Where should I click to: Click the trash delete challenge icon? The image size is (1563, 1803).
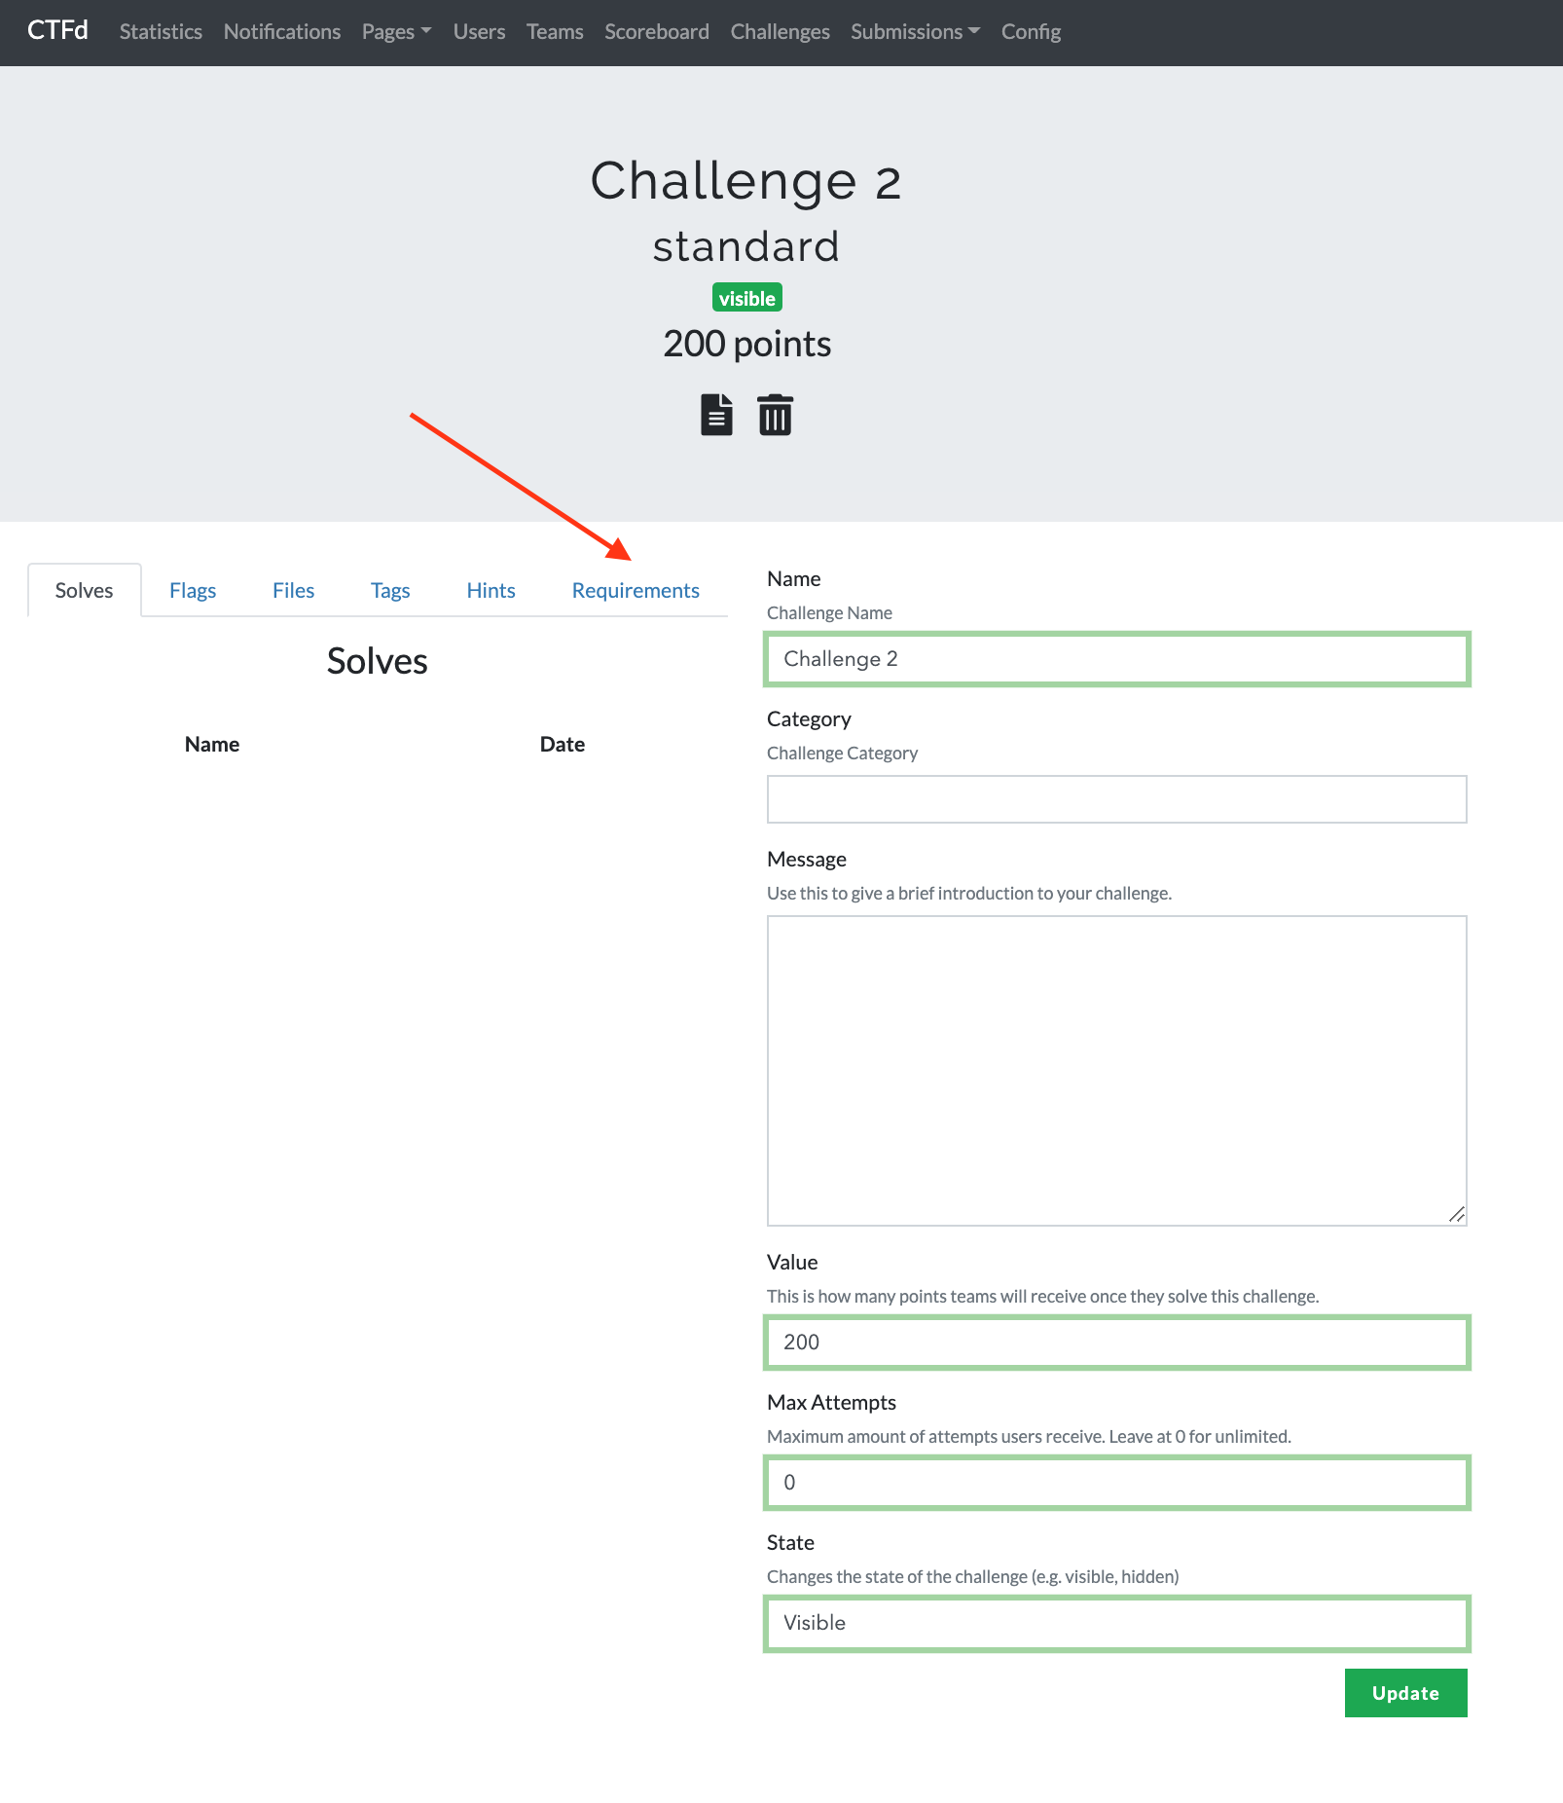[775, 416]
